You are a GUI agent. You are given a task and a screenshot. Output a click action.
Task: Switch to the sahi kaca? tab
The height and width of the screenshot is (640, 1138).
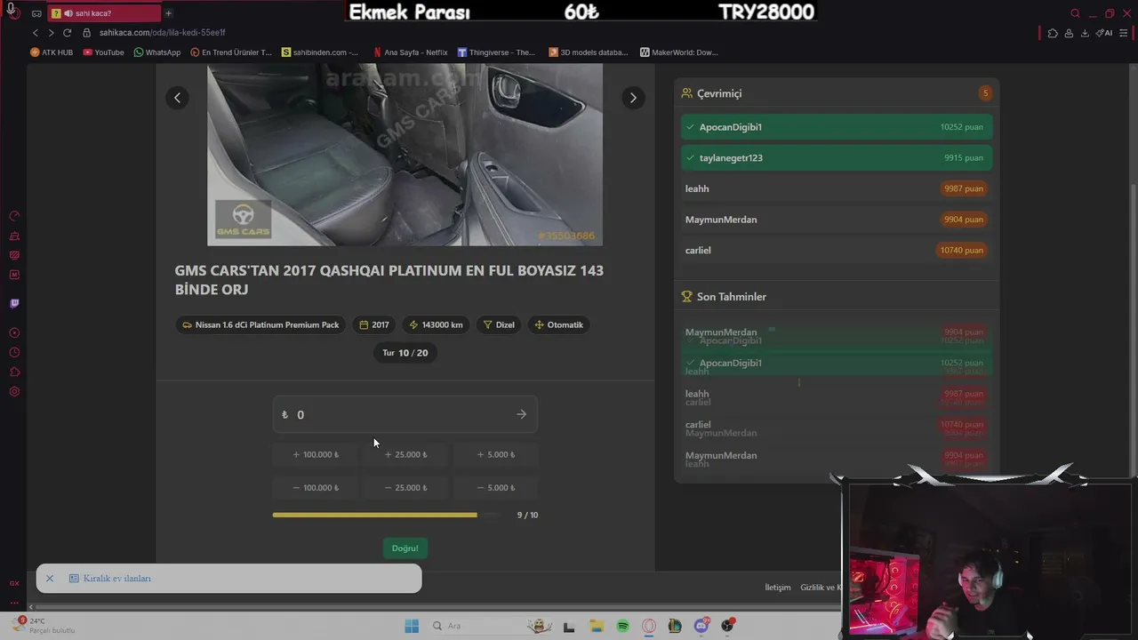(103, 13)
